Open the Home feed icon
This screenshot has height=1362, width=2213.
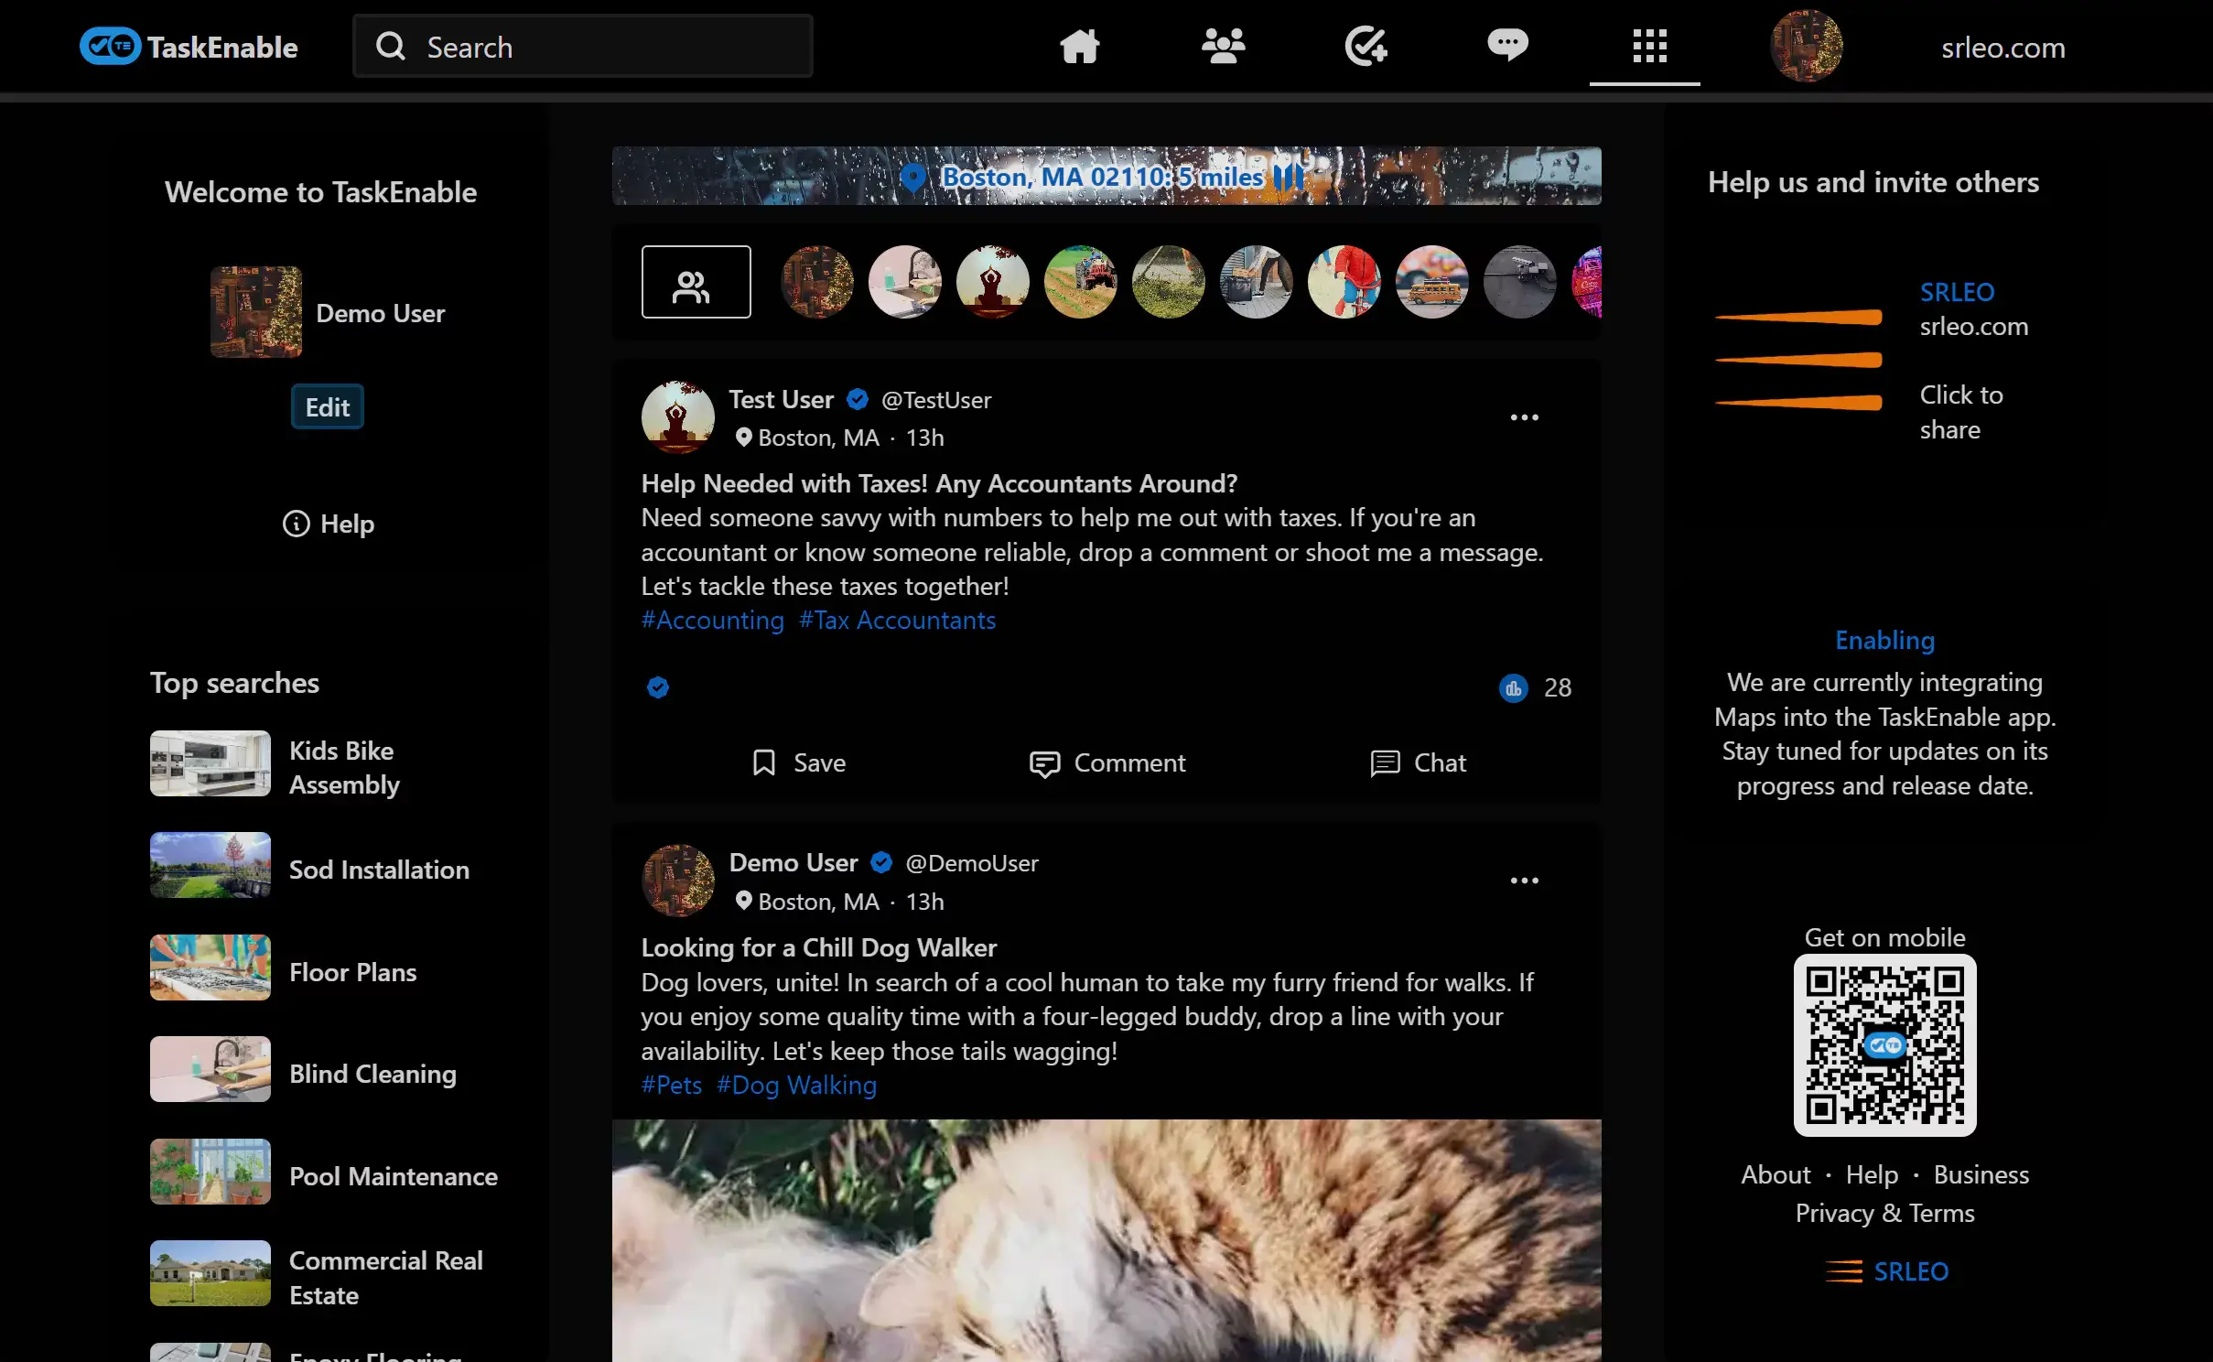[x=1079, y=46]
